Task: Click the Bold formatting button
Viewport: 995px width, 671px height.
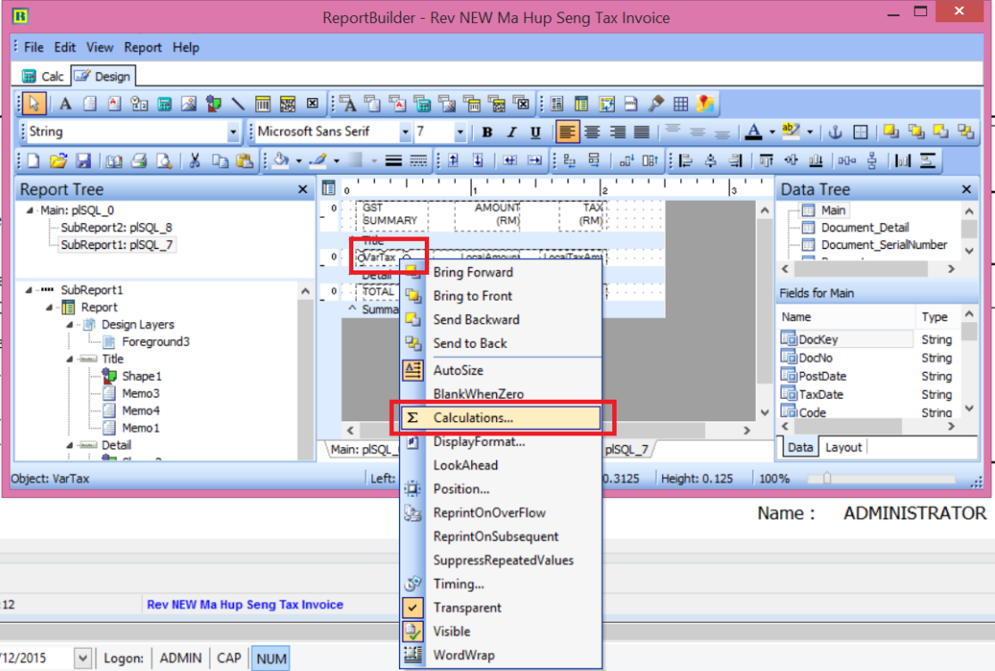Action: pyautogui.click(x=487, y=133)
